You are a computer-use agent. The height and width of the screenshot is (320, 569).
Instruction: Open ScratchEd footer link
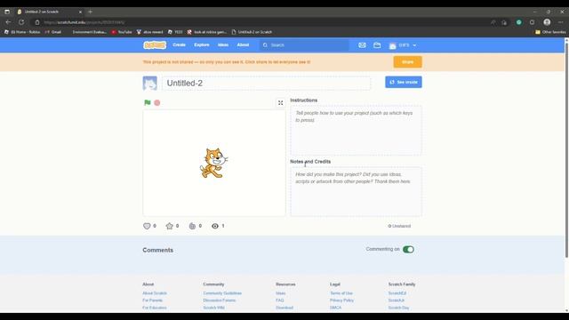coord(397,293)
